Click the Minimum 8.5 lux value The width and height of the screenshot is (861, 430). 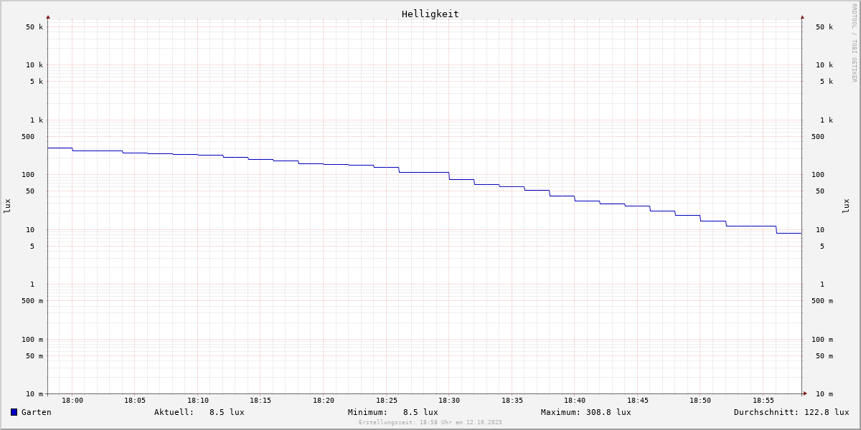point(420,412)
